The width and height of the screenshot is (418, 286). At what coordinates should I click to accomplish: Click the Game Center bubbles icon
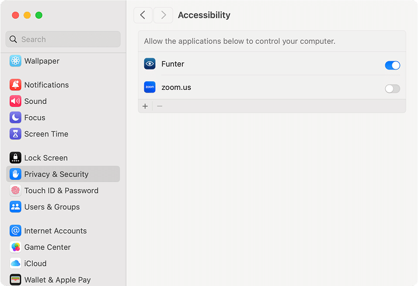click(x=15, y=247)
